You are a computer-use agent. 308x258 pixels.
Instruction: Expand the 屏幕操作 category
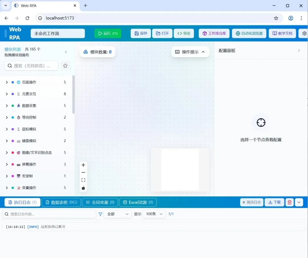(7, 164)
